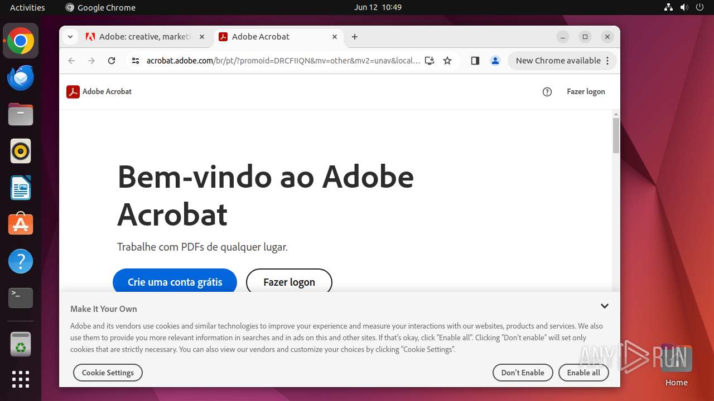Image resolution: width=714 pixels, height=401 pixels.
Task: Toggle the Chrome side panel
Action: tap(475, 61)
